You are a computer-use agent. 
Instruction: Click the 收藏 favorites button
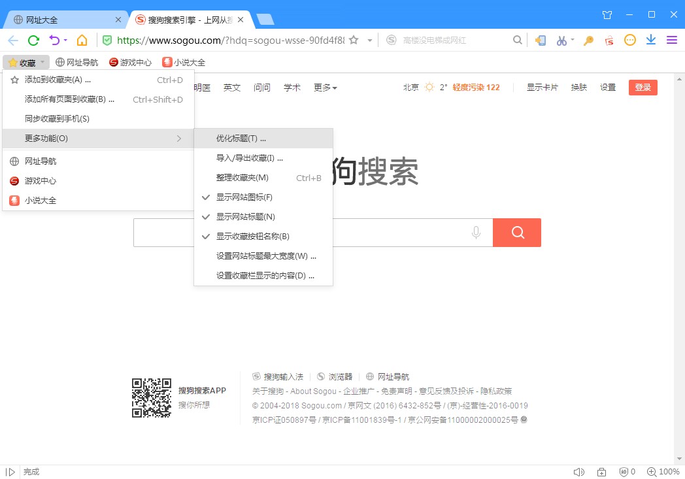point(26,63)
